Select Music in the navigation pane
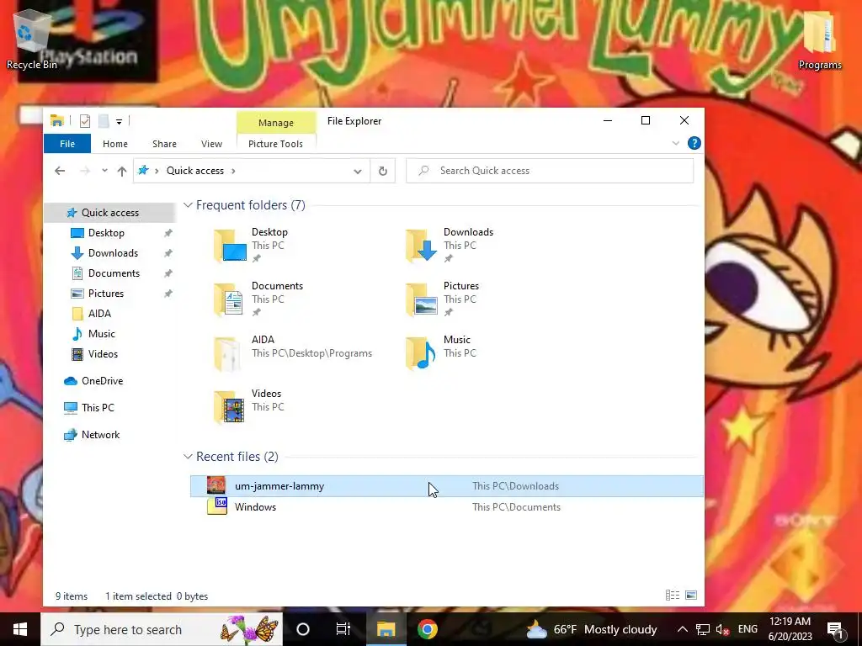Image resolution: width=862 pixels, height=646 pixels. (101, 334)
